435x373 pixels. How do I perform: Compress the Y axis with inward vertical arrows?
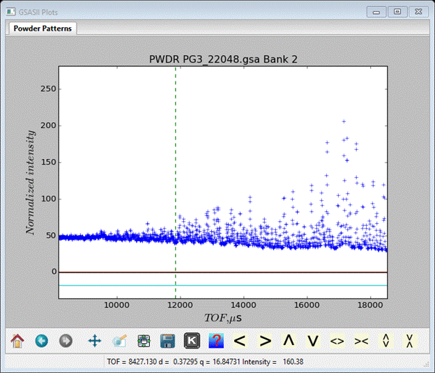(410, 341)
